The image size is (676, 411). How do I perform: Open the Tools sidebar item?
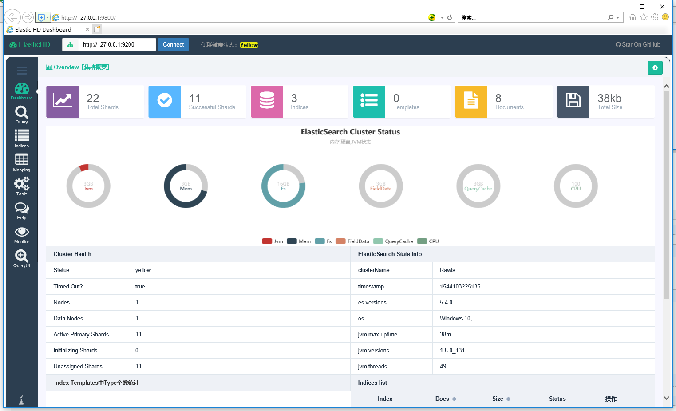(22, 186)
